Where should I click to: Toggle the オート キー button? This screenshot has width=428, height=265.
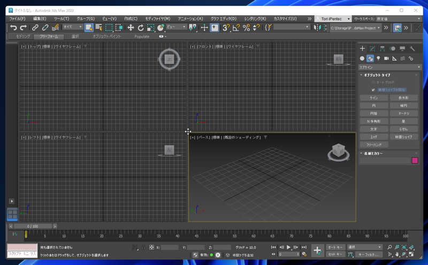coord(335,247)
